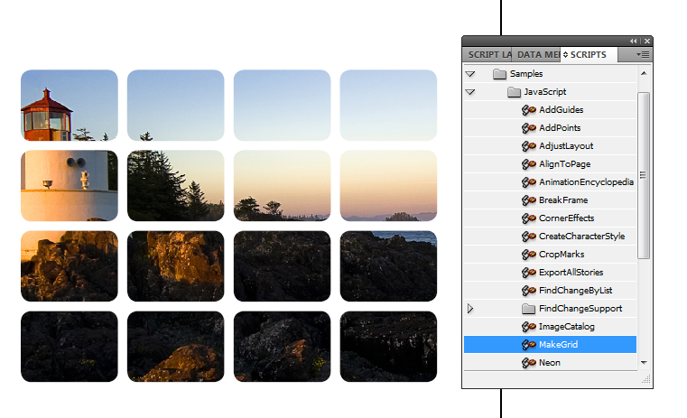Click the FindChangeSupport folder icon
This screenshot has height=418, width=687.
(x=528, y=309)
